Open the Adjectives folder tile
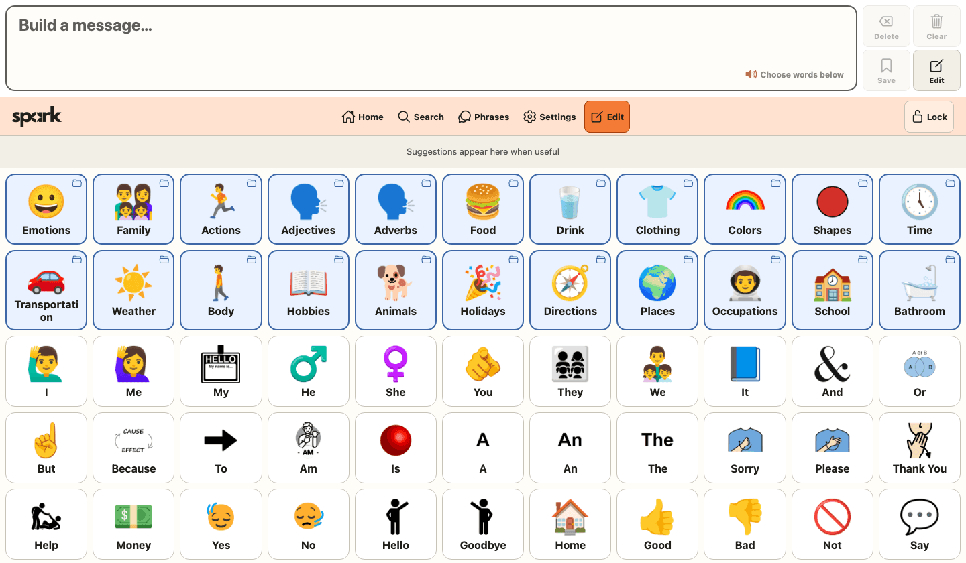Screen dimensions: 966x563 click(x=309, y=209)
